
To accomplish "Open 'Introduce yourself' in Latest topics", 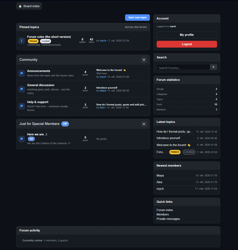I will click(x=168, y=138).
